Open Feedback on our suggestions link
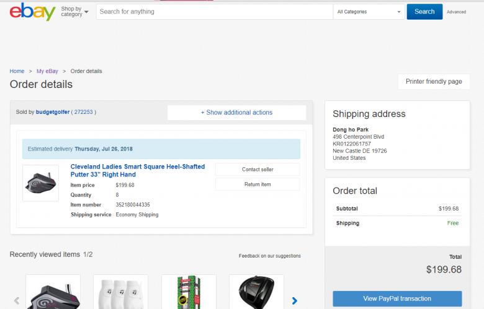484x309 pixels. pyautogui.click(x=269, y=256)
